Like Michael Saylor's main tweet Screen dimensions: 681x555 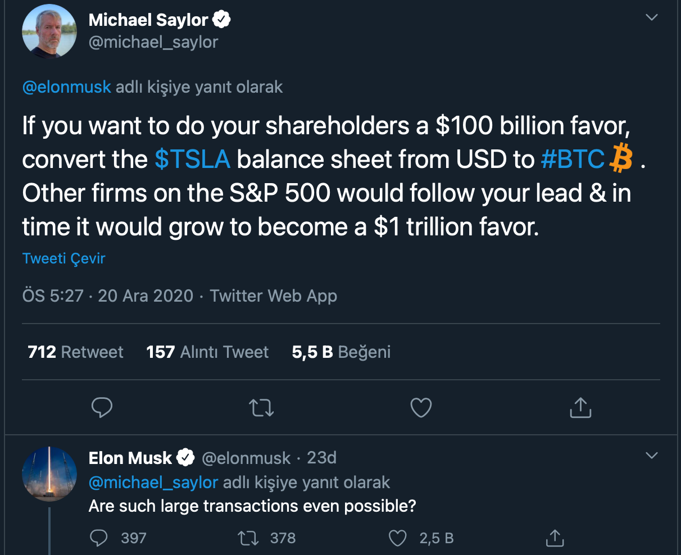coord(421,408)
